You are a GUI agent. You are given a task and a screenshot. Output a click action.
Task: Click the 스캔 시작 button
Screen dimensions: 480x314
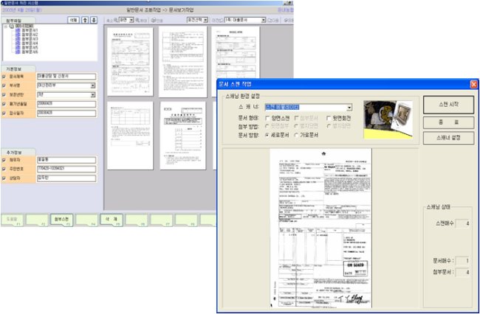click(x=448, y=105)
